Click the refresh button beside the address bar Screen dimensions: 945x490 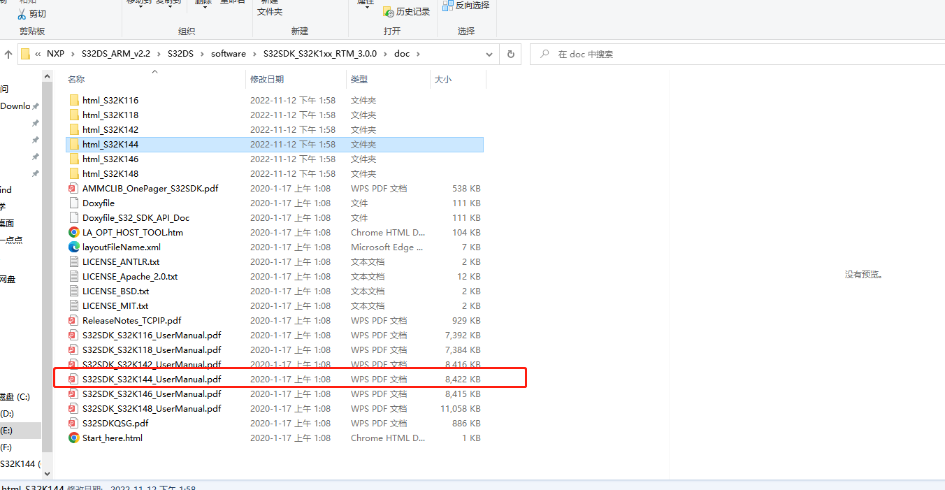tap(511, 54)
